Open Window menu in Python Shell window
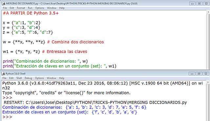 [52, 78]
